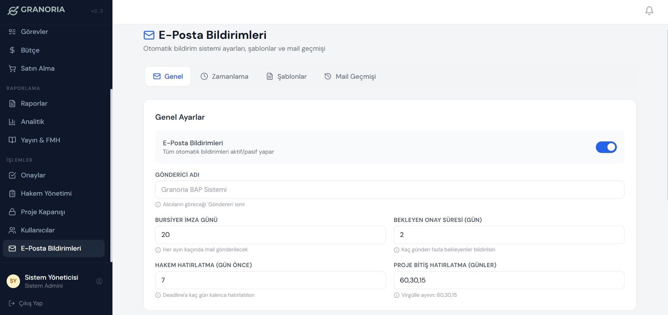Image resolution: width=668 pixels, height=315 pixels.
Task: Open the Şablonlar tab
Action: [286, 76]
